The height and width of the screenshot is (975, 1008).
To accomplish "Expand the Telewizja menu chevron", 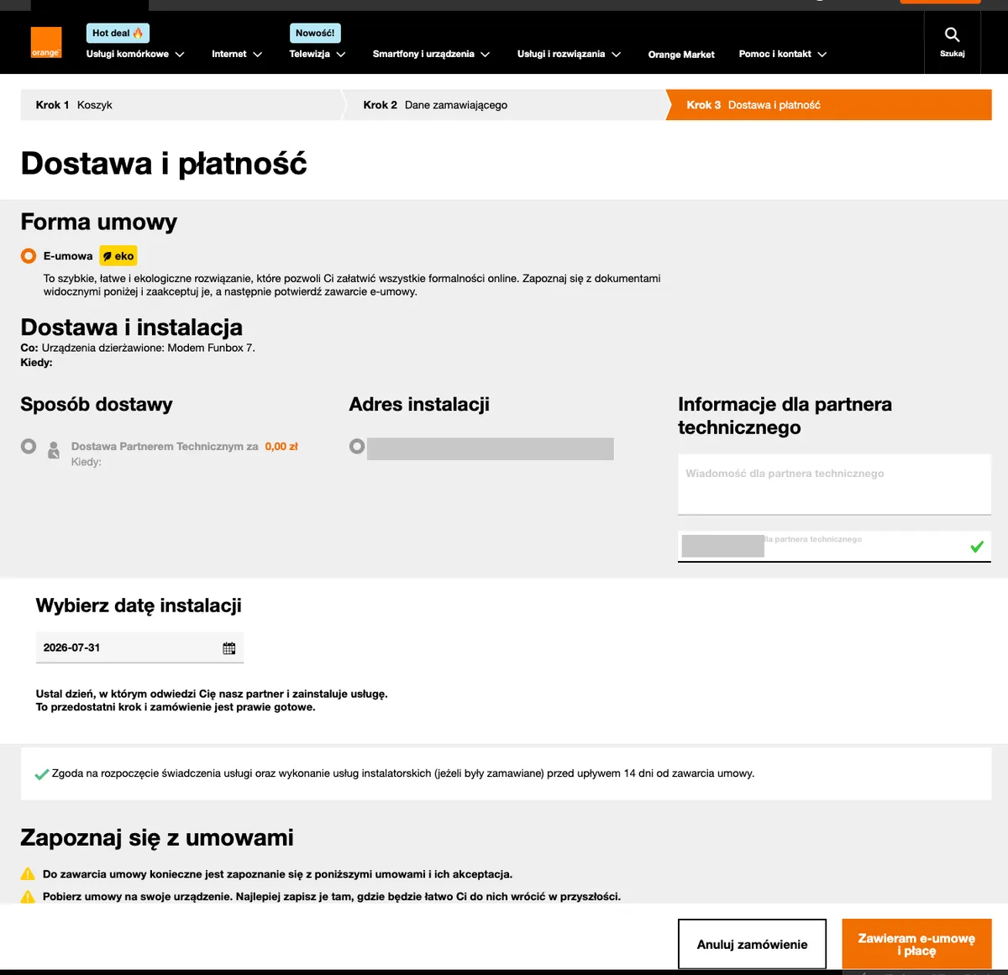I will coord(341,55).
